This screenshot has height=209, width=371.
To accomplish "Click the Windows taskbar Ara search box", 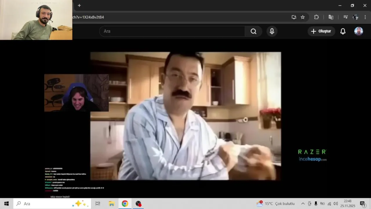I will coord(52,203).
